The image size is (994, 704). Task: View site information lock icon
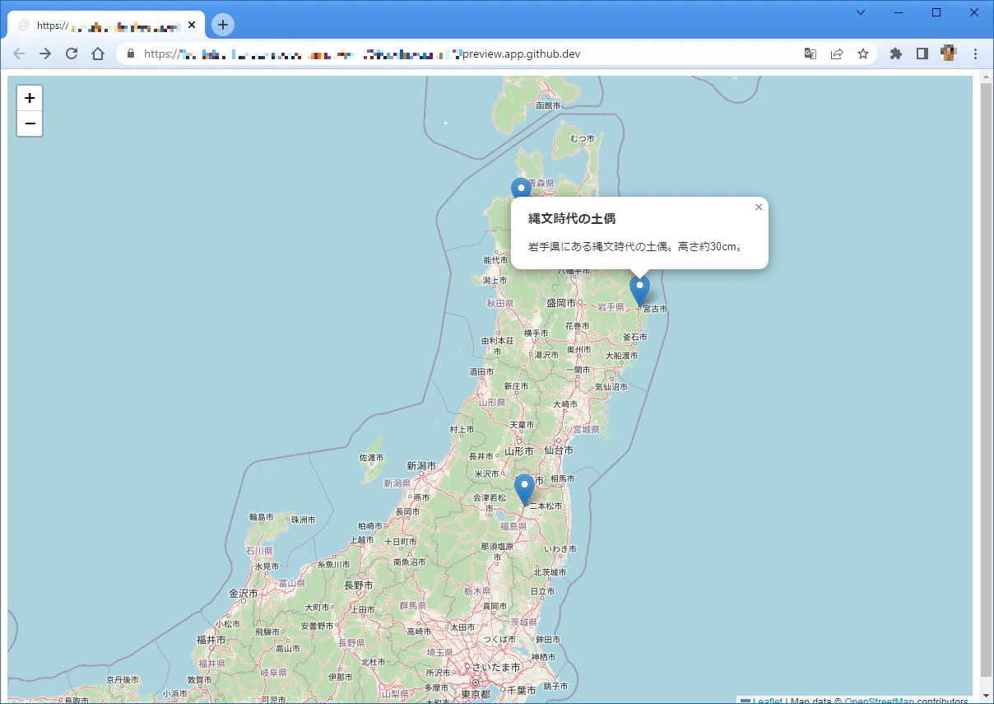[130, 54]
